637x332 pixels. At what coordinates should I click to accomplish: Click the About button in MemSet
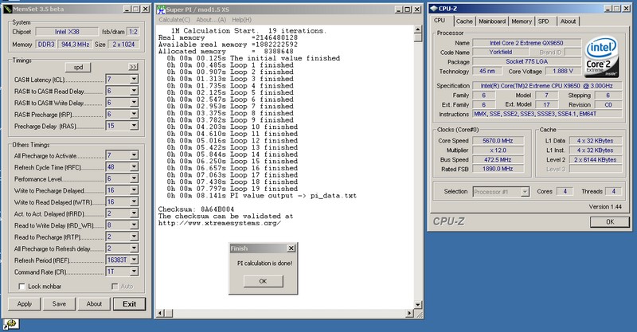94,303
